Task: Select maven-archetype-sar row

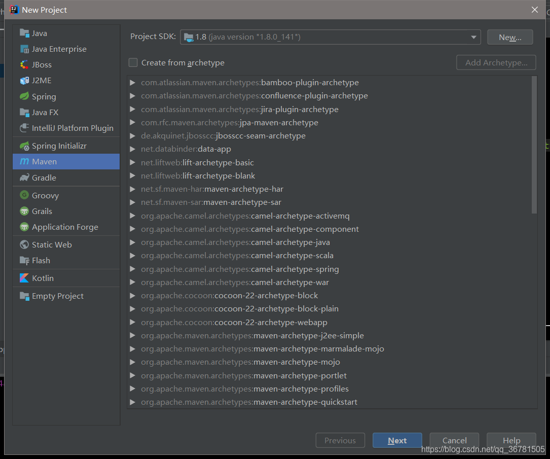Action: [332, 202]
